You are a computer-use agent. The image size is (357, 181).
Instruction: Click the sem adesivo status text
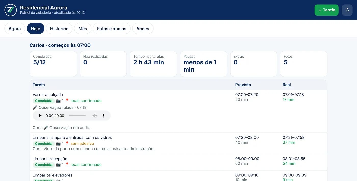(x=82, y=144)
